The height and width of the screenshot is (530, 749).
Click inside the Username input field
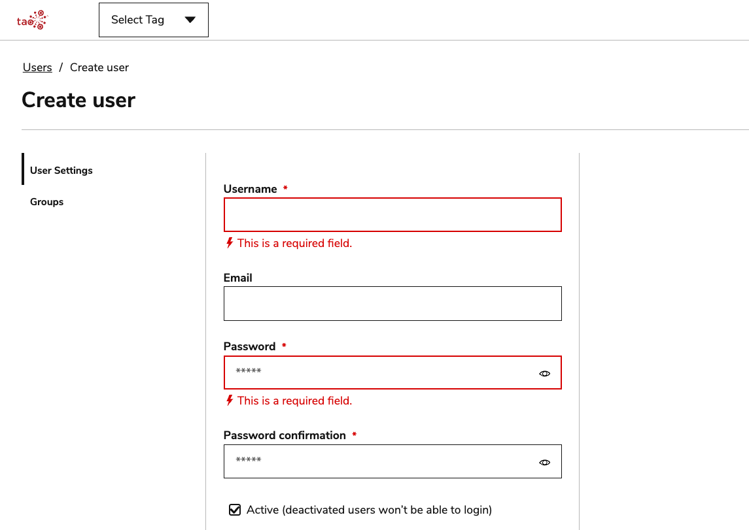tap(392, 214)
